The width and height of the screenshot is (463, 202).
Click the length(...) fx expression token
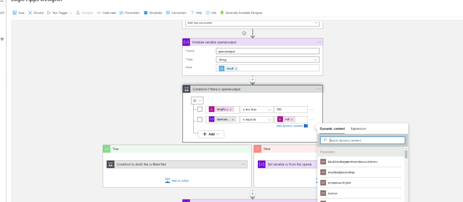coord(221,110)
